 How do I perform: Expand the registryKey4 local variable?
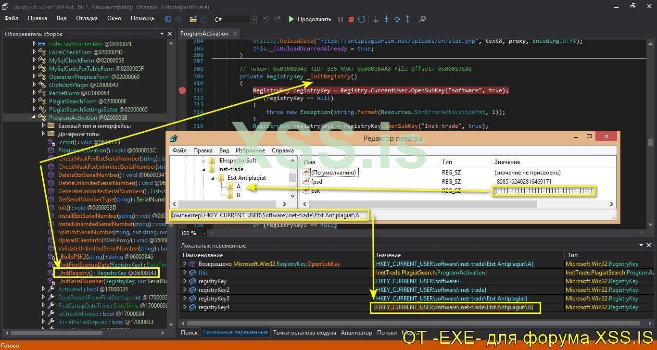click(x=185, y=307)
